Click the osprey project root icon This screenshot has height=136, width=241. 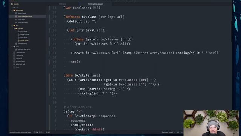[x=12, y=4]
